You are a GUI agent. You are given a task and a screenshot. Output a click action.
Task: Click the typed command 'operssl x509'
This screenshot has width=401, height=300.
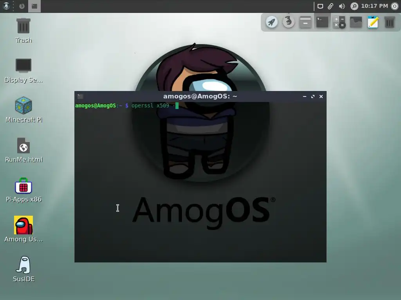[x=150, y=105]
